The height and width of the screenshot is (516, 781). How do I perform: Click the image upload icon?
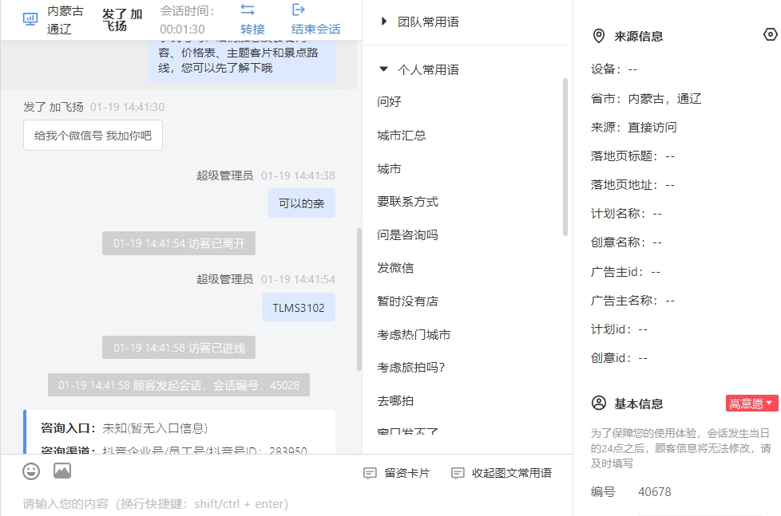pos(62,471)
